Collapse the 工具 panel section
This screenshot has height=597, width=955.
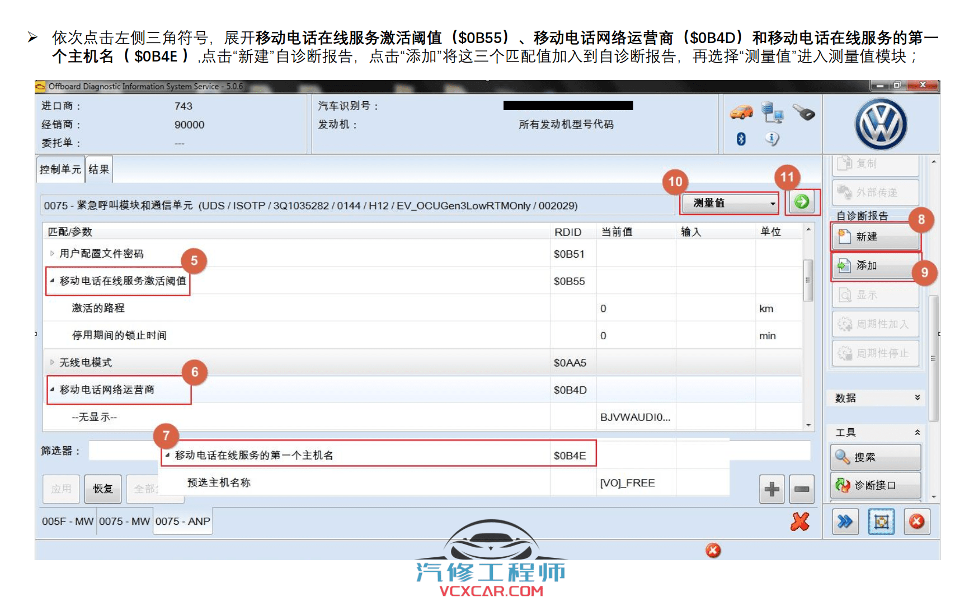click(x=918, y=432)
